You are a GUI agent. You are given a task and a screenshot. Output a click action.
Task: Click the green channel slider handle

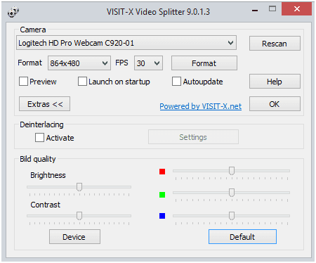point(232,193)
